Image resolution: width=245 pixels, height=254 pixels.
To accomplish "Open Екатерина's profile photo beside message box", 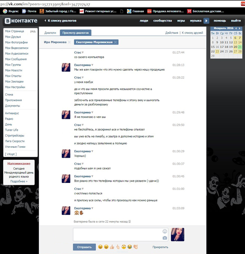I will click(178, 234).
